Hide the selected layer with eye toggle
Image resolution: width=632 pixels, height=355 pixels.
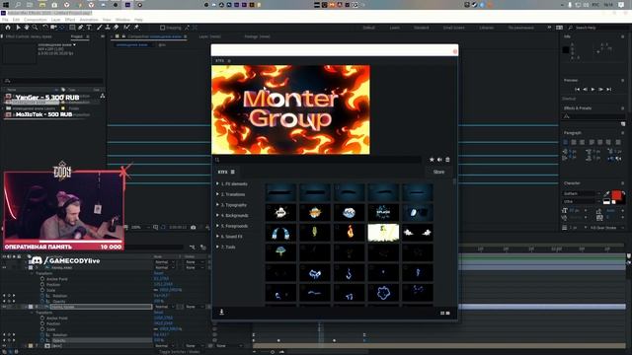tap(4, 307)
